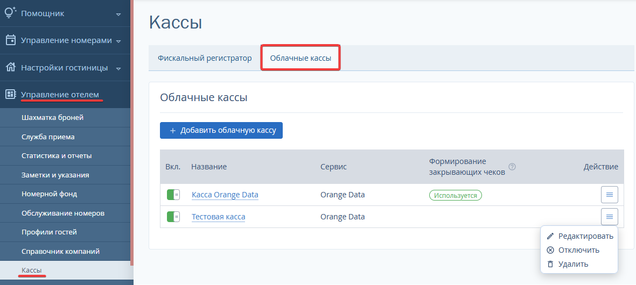This screenshot has height=285, width=636.
Task: Expand the Настройки гостиницы dropdown arrow
Action: (x=118, y=68)
